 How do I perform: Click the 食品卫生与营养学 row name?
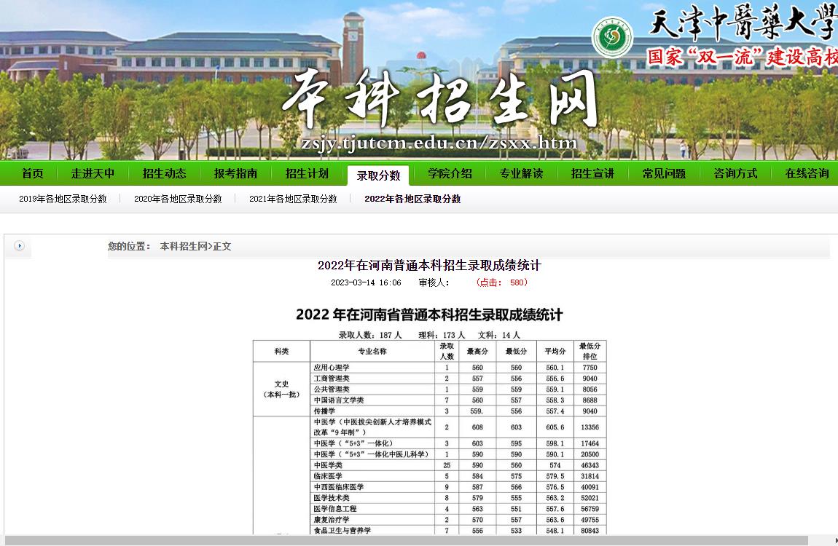342,531
